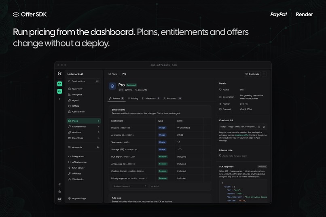
Task: Copy the Plan ID with copy icon
Action: [247, 104]
